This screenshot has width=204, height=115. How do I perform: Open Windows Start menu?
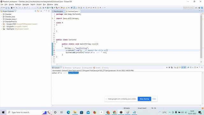point(3,112)
